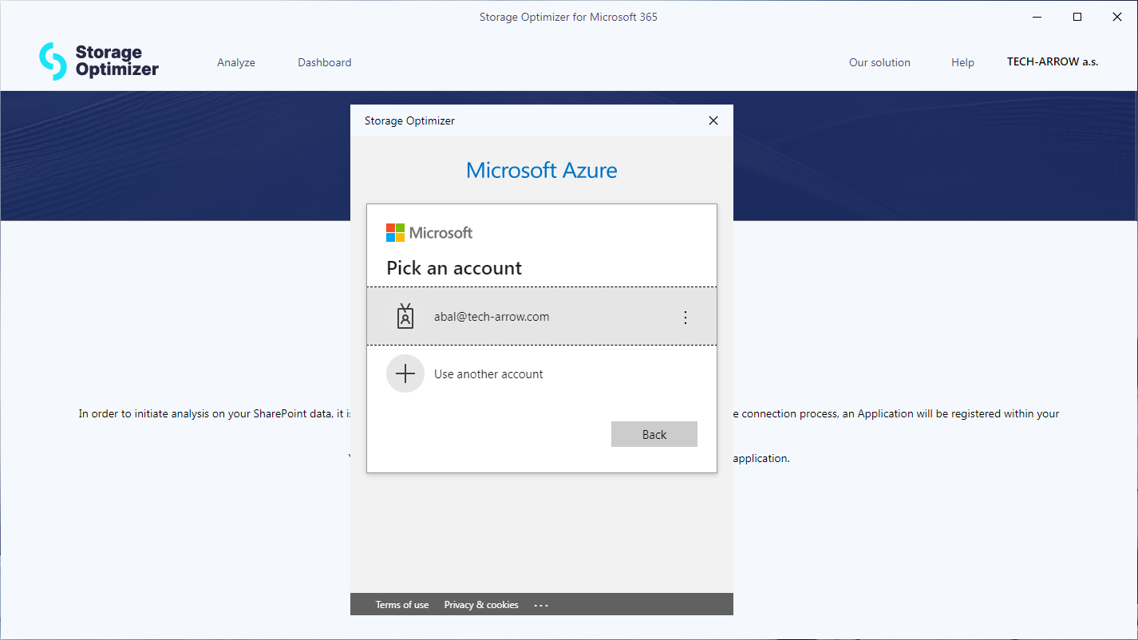Click the ID badge icon beside the account

coord(405,317)
